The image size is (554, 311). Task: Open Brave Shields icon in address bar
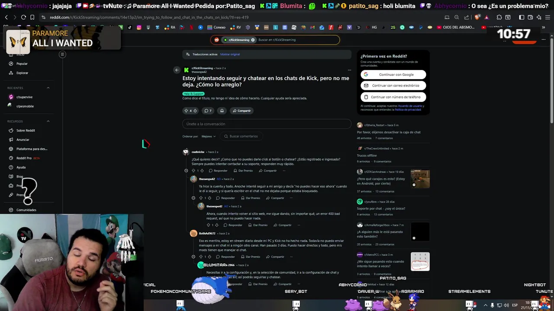(x=477, y=17)
